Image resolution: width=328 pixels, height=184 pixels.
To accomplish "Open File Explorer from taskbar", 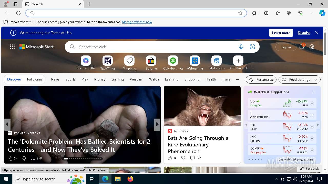I will click(118, 179).
